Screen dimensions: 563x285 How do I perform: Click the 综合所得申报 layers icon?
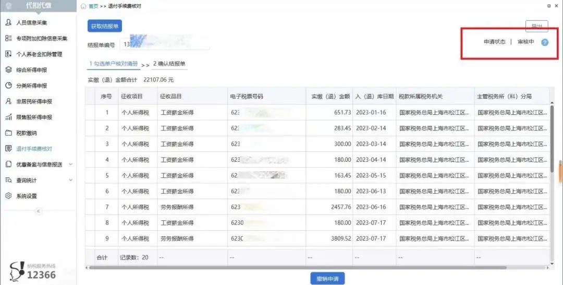point(8,69)
